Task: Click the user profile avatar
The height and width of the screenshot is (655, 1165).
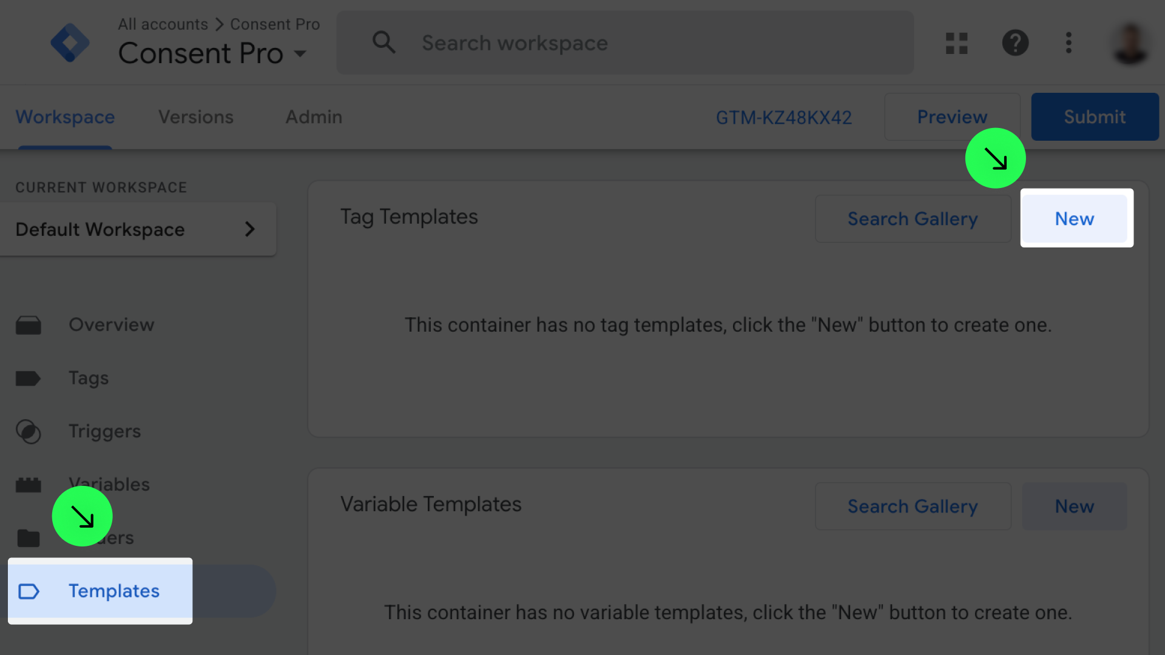Action: click(1130, 43)
